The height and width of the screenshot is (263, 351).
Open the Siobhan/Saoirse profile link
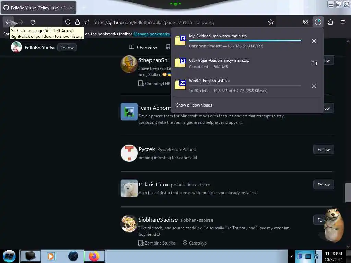click(x=158, y=220)
